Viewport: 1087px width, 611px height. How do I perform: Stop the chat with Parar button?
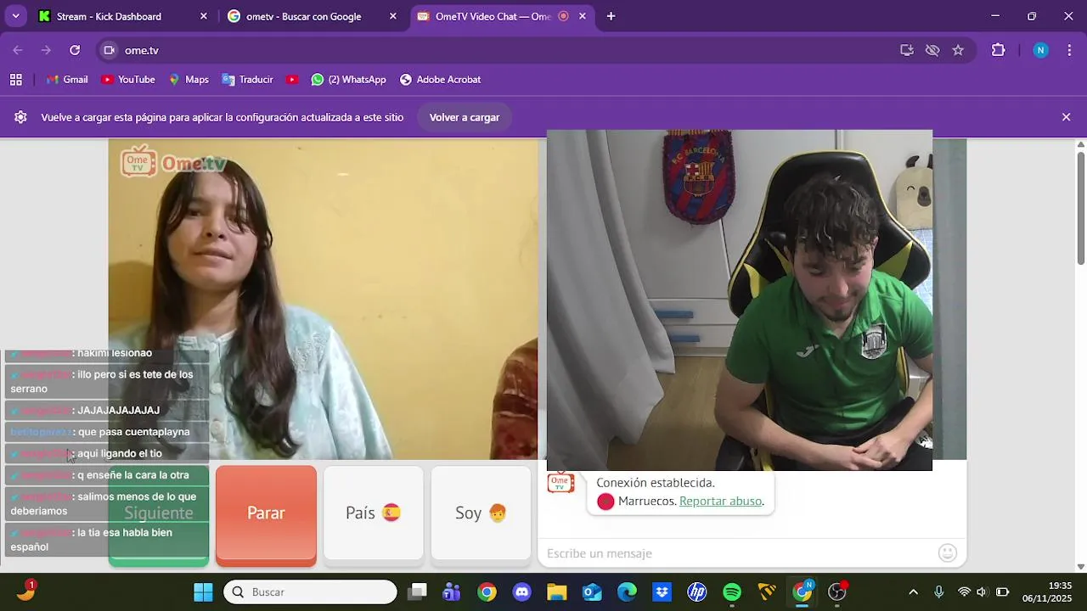[x=266, y=515]
